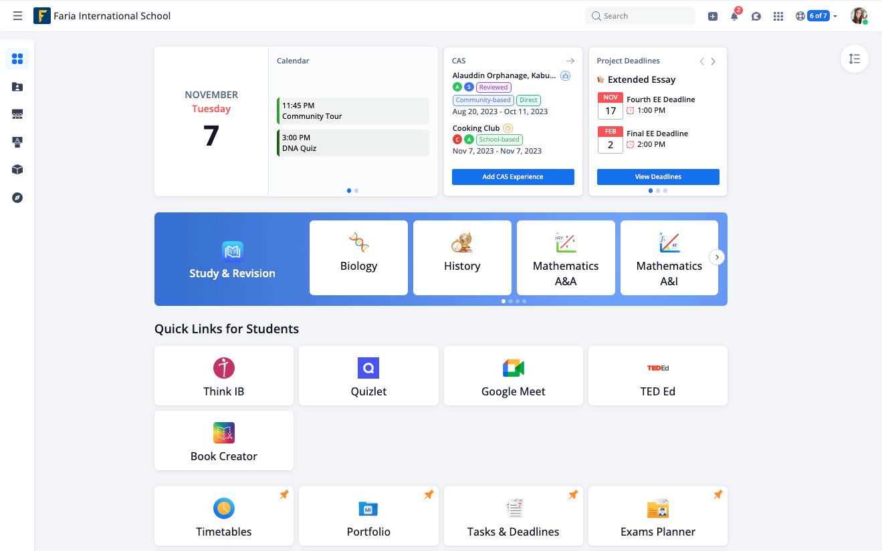Unpin the Portfolio quick link
Viewport: 882px width, 551px height.
point(429,494)
